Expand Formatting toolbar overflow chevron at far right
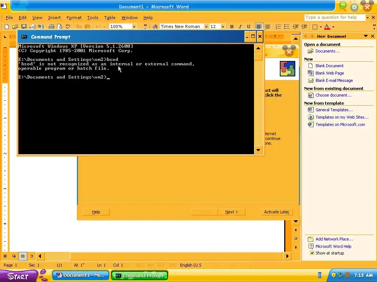The height and width of the screenshot is (282, 377). pyautogui.click(x=374, y=26)
